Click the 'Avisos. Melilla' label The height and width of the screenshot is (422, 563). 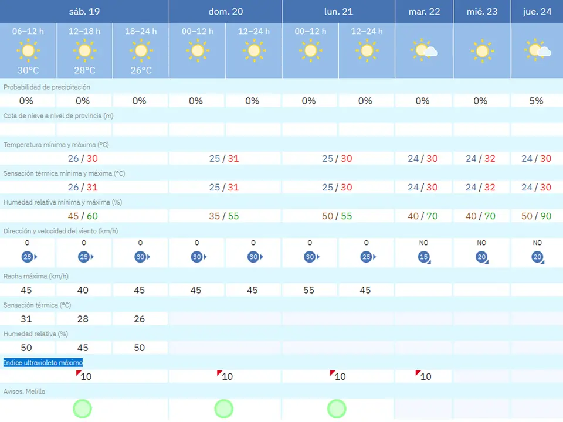[25, 392]
